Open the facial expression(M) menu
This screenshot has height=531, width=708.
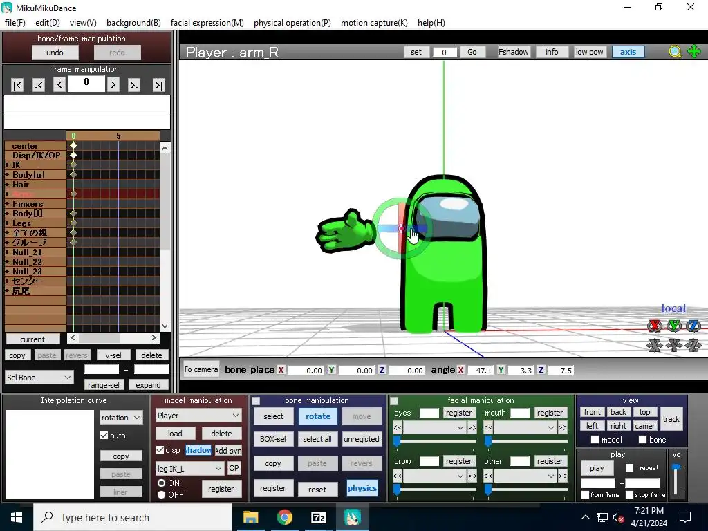(x=207, y=23)
